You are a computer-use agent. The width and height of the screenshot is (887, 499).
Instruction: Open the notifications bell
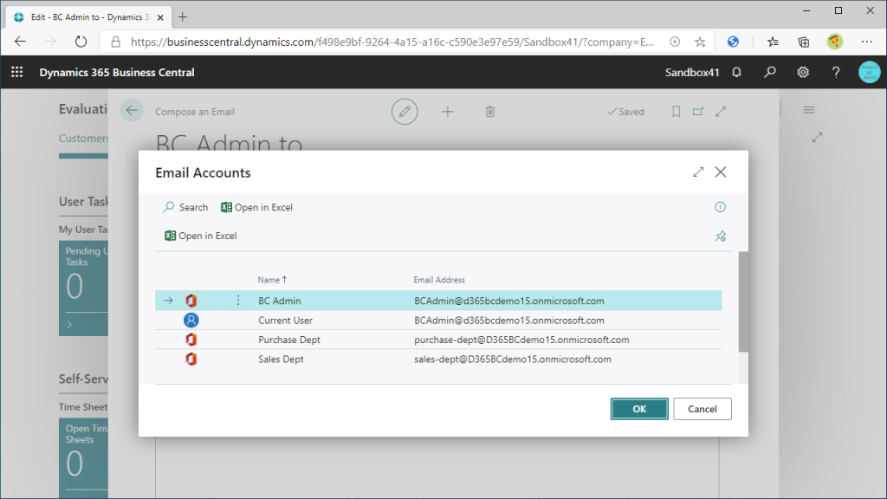pyautogui.click(x=736, y=73)
